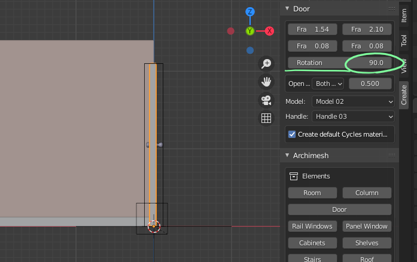Select the orange-highlighted door object
417x262 pixels.
click(x=153, y=143)
